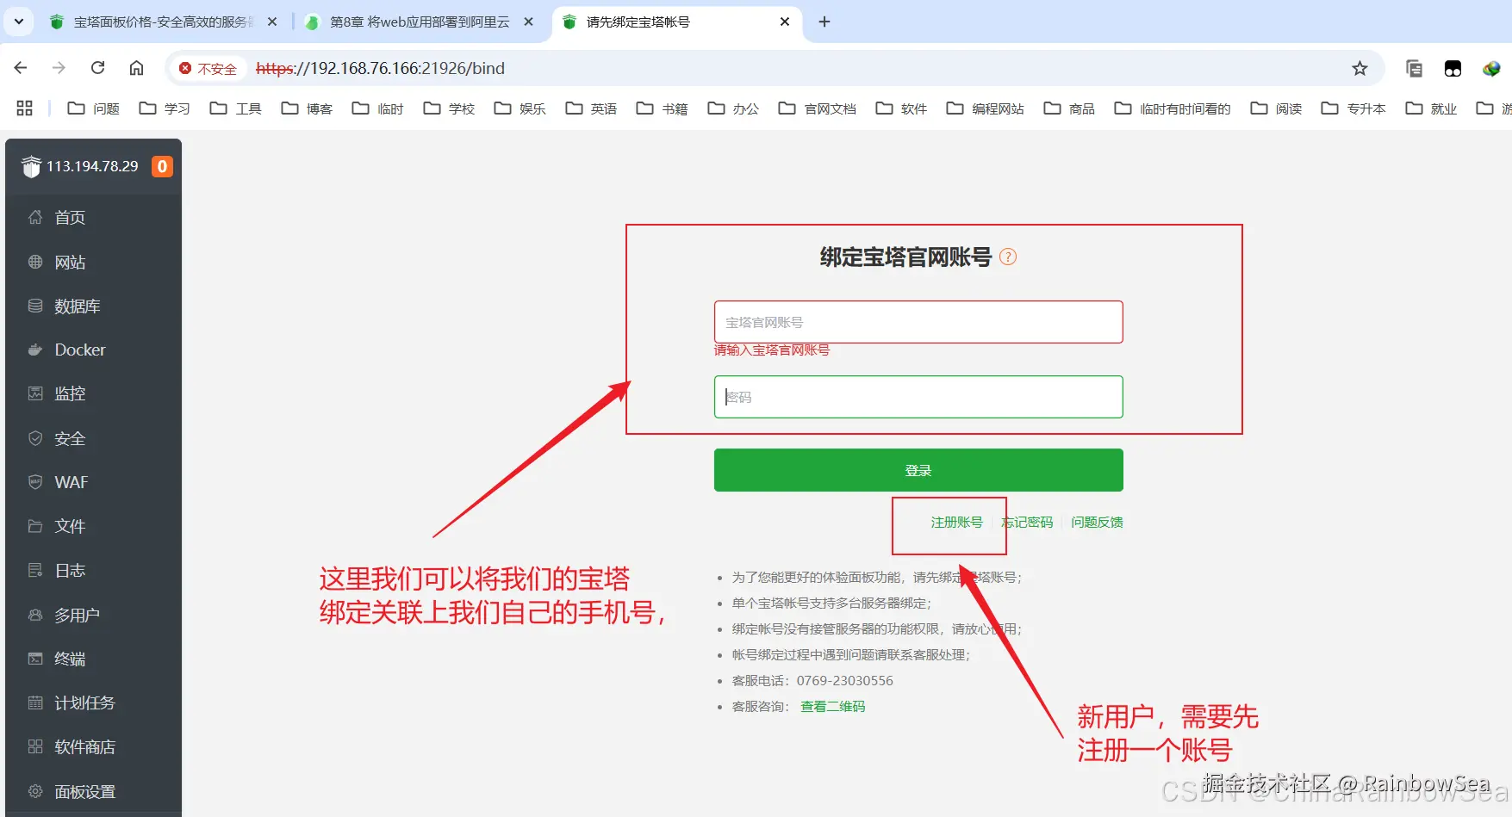Viewport: 1512px width, 817px height.
Task: Click 查看二维码 to view QR code
Action: pos(831,706)
